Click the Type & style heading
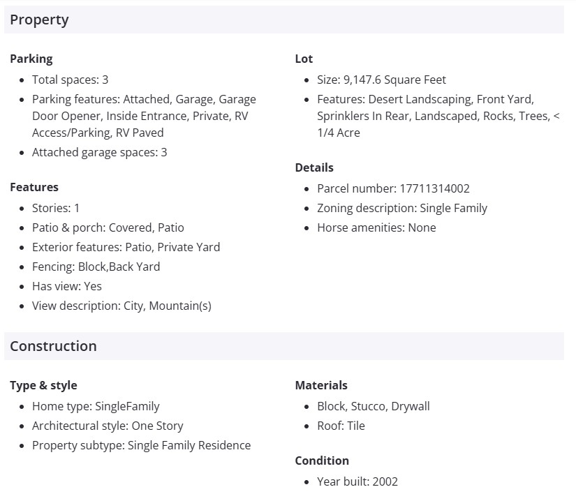576x501 pixels. (x=43, y=385)
